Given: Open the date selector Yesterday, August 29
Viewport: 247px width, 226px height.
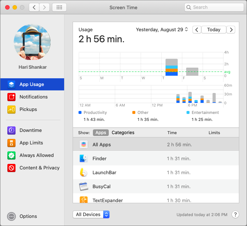Looking at the screenshot, I should pos(162,30).
